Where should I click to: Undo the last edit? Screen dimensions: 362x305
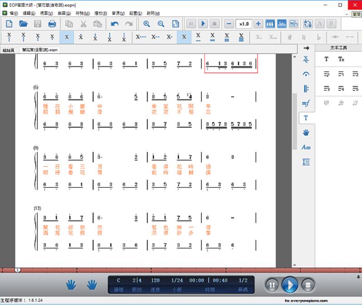[x=114, y=24]
